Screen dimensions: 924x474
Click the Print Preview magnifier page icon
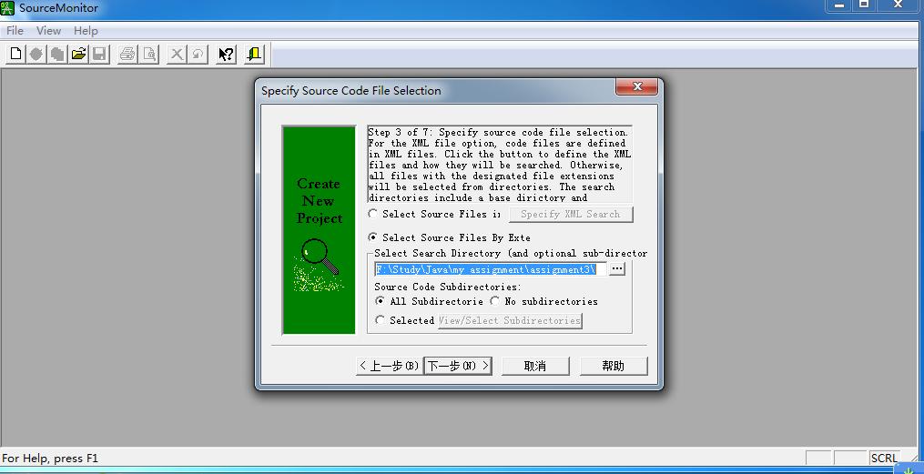coord(148,55)
